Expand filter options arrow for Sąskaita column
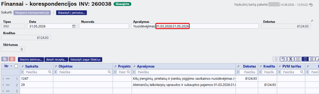This screenshot has height=94, width=319. point(22,72)
